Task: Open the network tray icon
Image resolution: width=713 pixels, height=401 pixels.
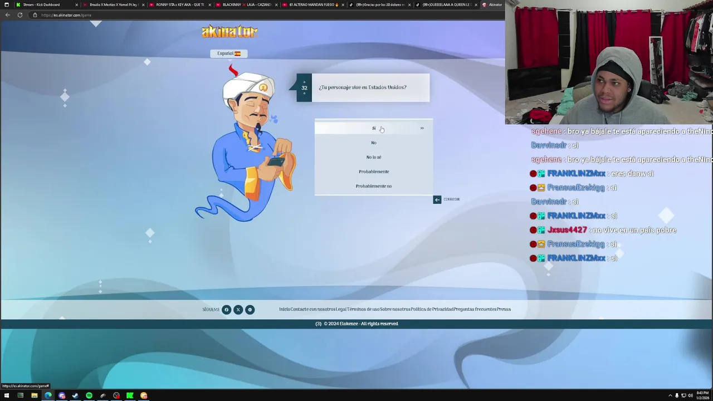Action: coord(683,395)
